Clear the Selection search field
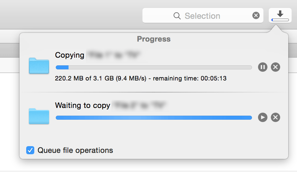Viewport: 297px width, 175px height. (256, 16)
